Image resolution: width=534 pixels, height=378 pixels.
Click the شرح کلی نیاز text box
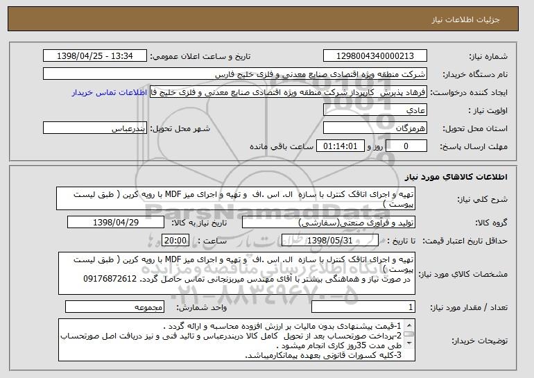click(236, 198)
